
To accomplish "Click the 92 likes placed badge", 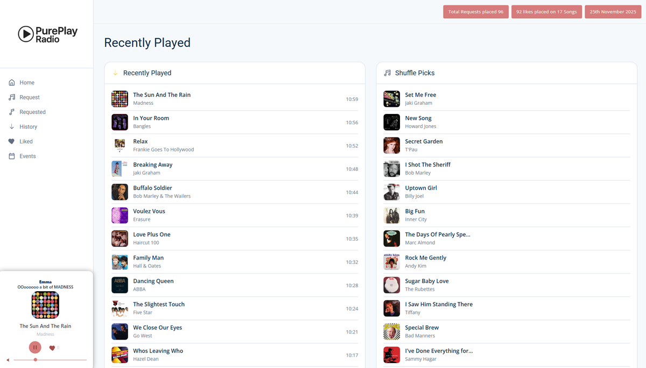I will pyautogui.click(x=546, y=11).
